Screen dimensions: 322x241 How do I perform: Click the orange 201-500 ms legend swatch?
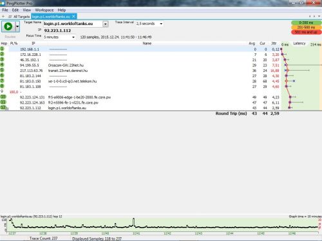[307, 27]
